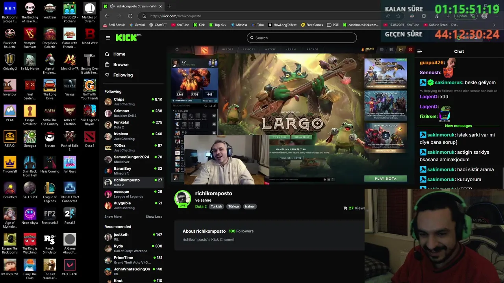
Task: Open The Binding of Isaac desktop icon
Action: pos(30,13)
